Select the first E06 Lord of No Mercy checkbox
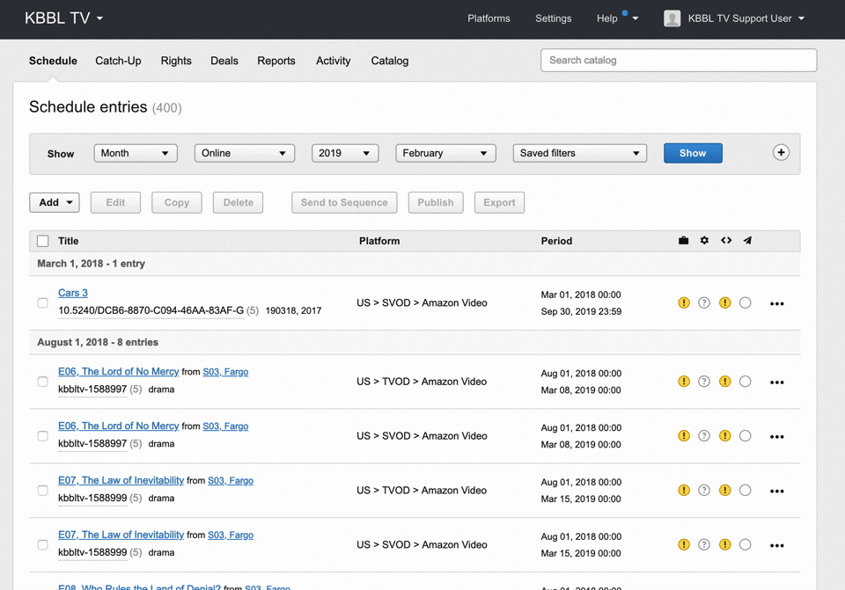Image resolution: width=845 pixels, height=590 pixels. point(42,382)
